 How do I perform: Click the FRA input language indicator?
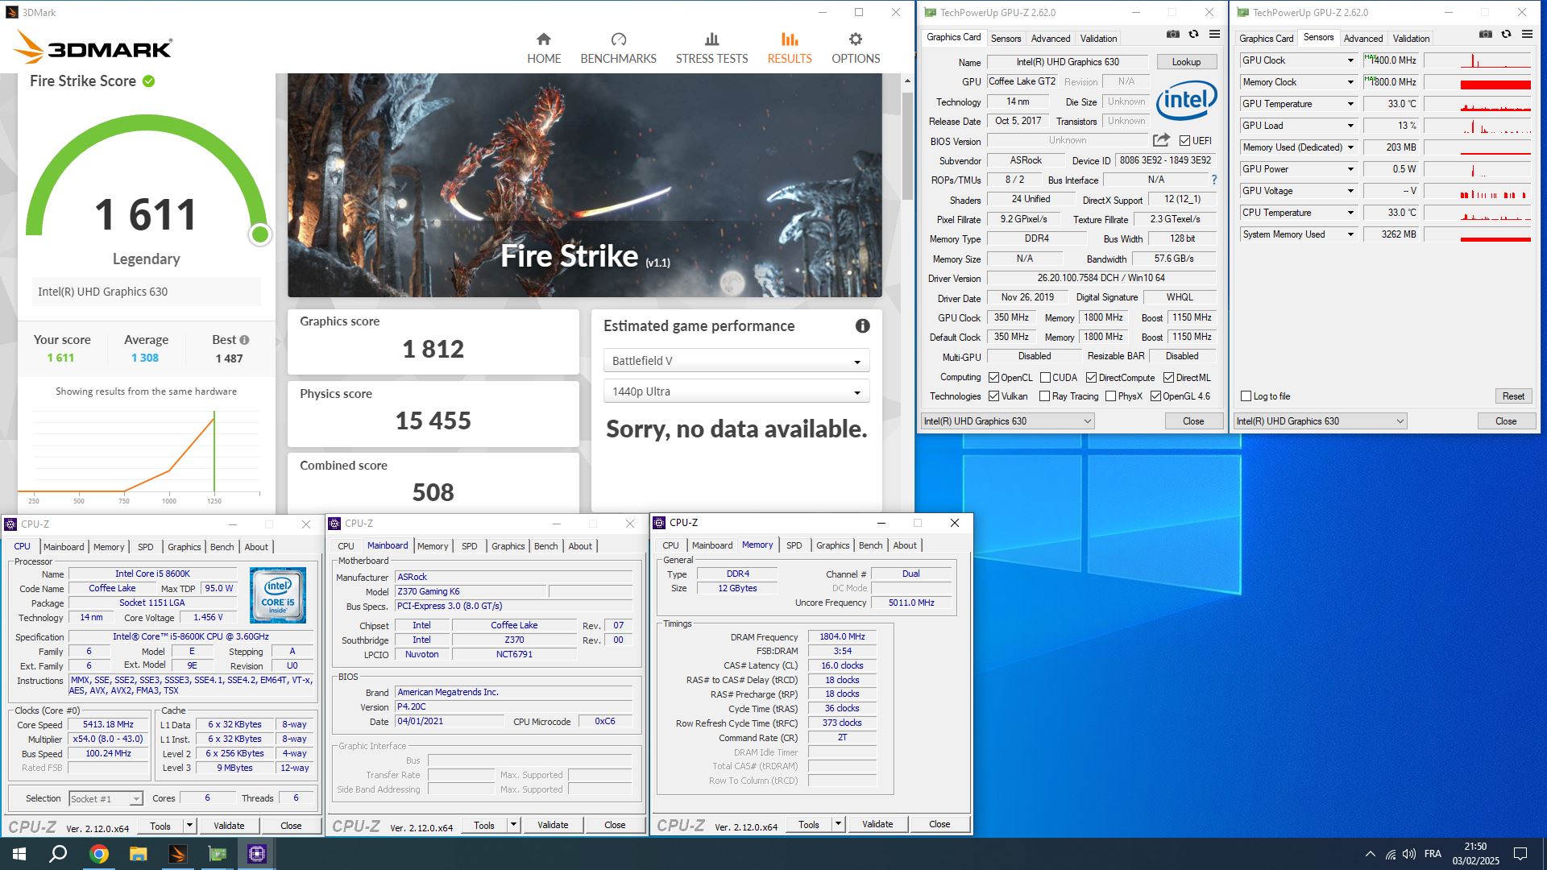point(1433,854)
